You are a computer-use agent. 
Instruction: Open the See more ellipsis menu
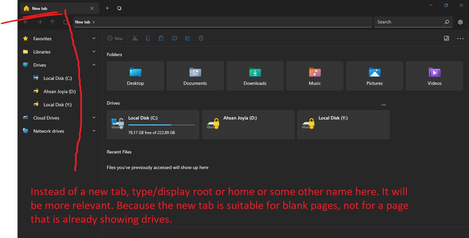tap(460, 38)
